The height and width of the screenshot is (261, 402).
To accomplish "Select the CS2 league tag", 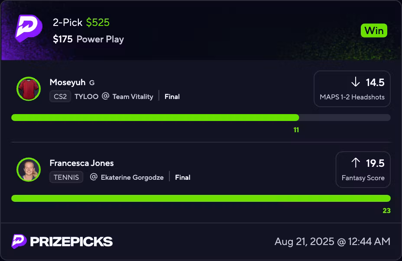I will 60,96.
